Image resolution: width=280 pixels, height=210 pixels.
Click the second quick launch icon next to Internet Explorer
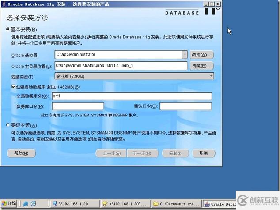click(x=34, y=204)
